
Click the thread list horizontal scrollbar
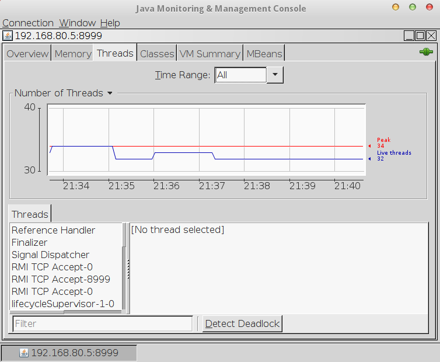[66, 312]
